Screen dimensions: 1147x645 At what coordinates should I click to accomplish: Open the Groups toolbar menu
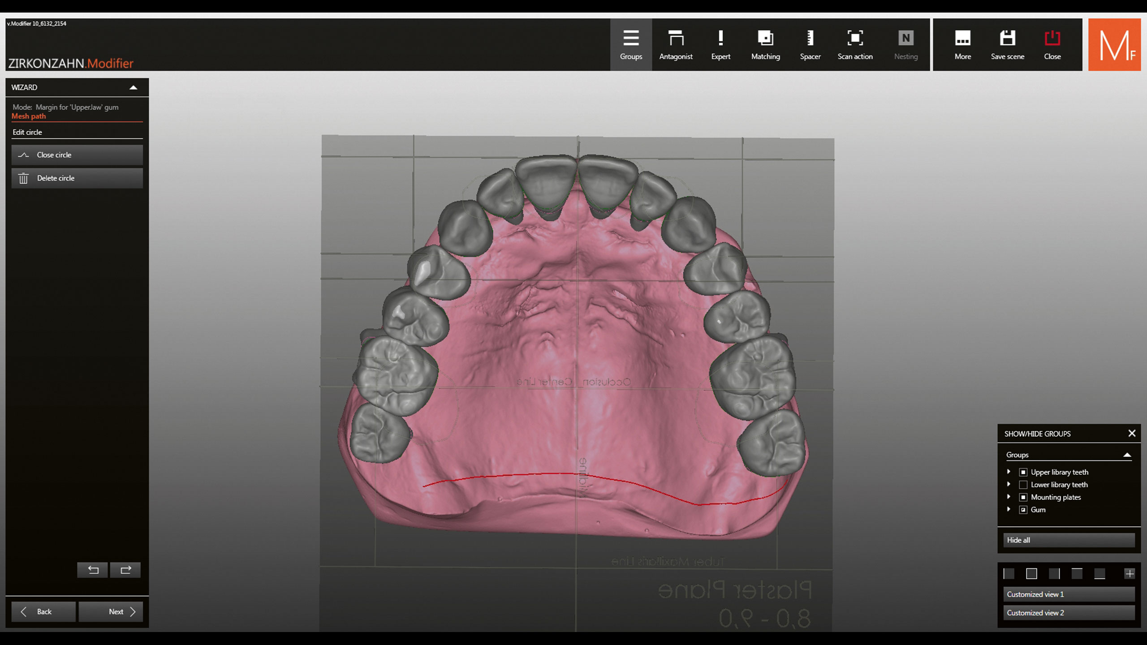point(631,45)
